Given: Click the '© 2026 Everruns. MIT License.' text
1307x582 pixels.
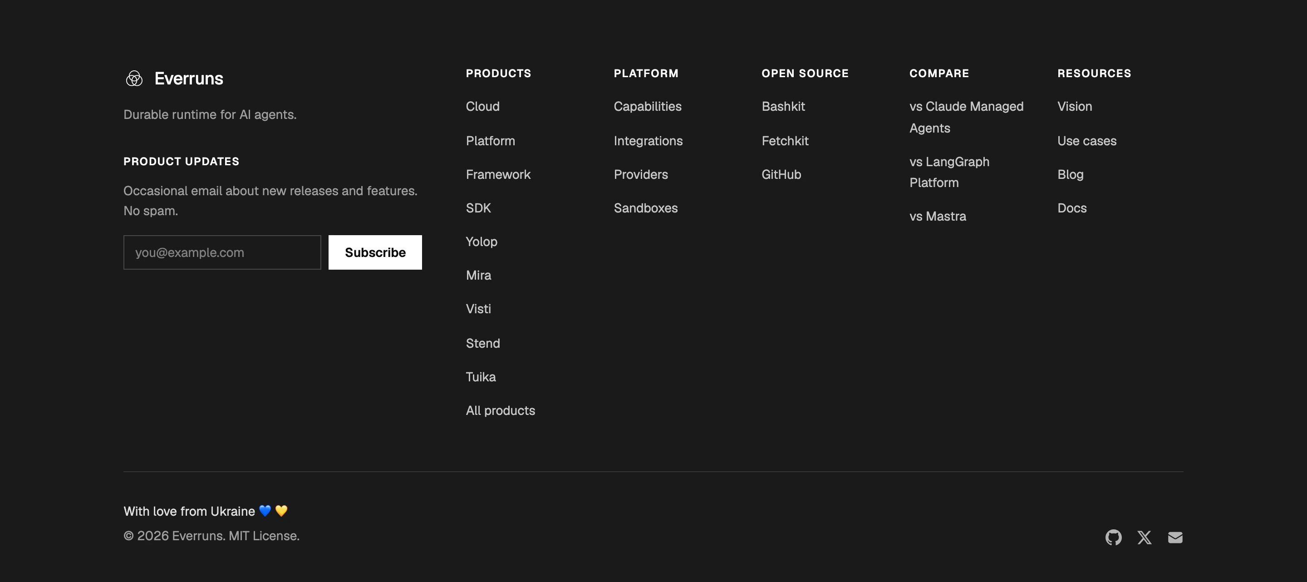Looking at the screenshot, I should (211, 536).
